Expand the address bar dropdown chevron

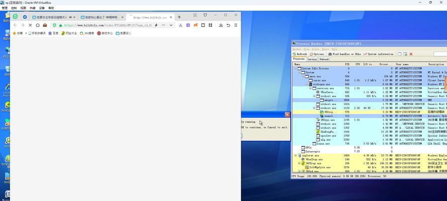pos(171,25)
